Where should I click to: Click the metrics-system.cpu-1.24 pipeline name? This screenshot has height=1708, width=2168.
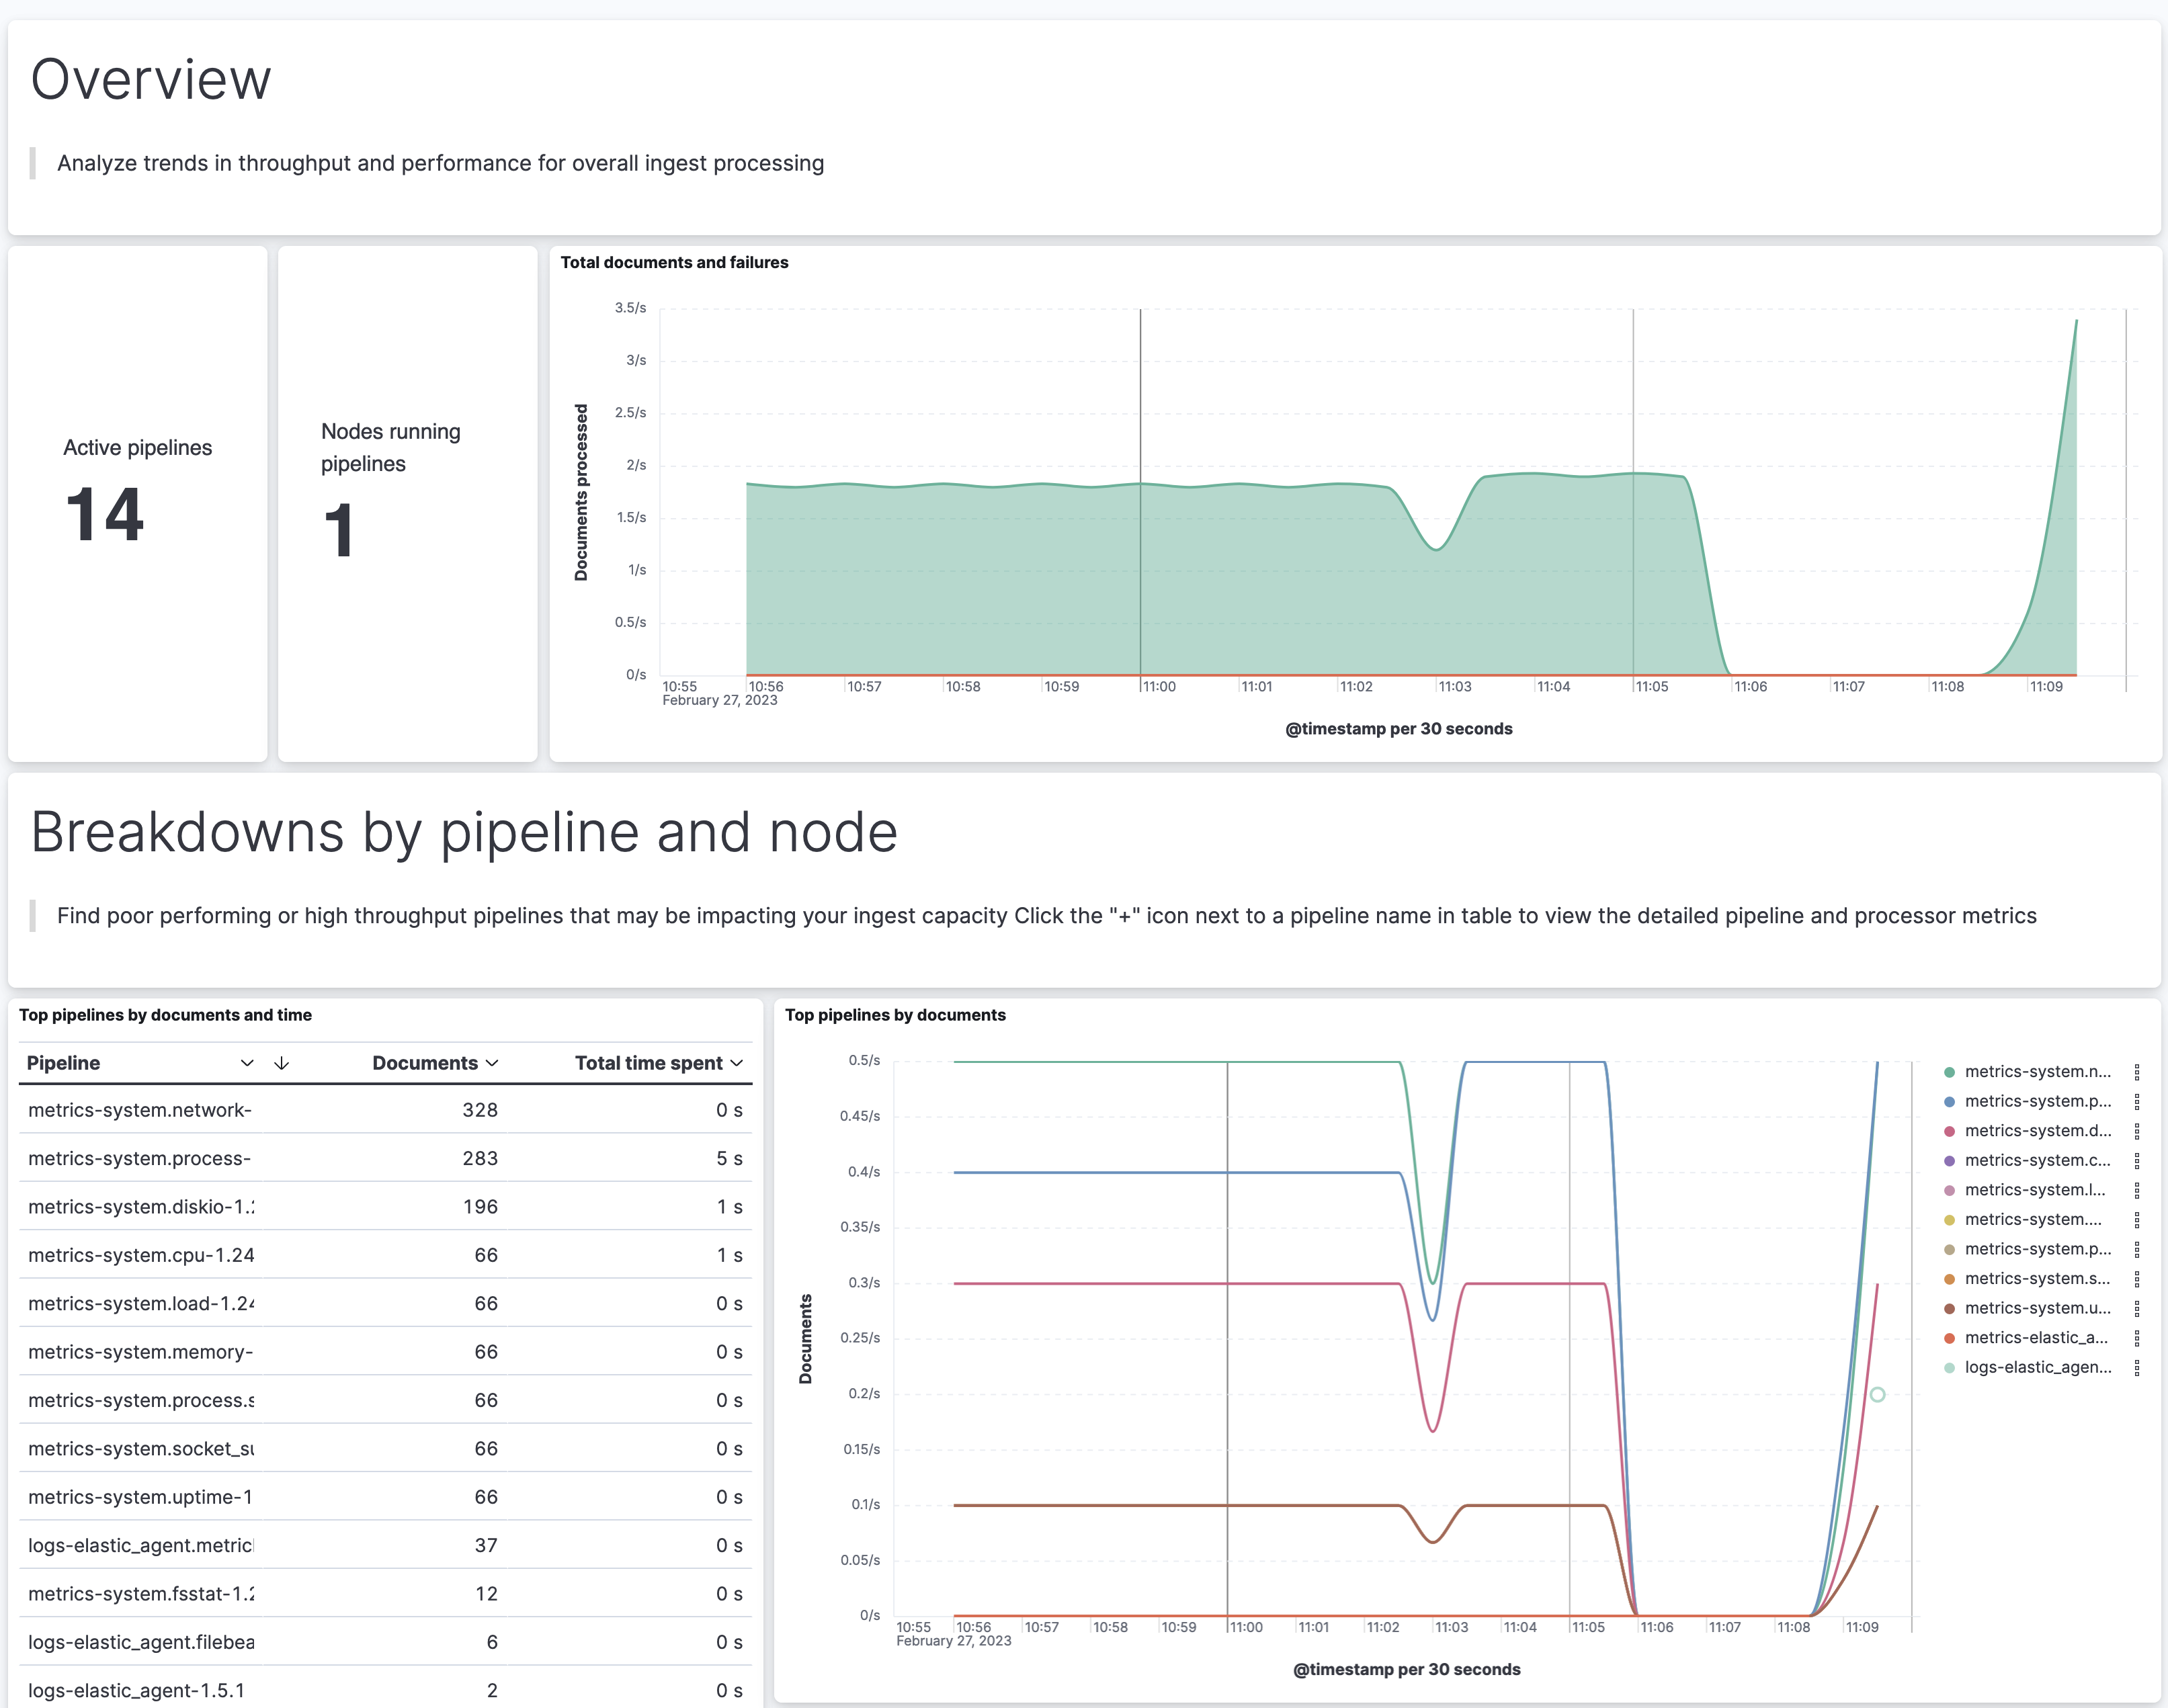141,1255
